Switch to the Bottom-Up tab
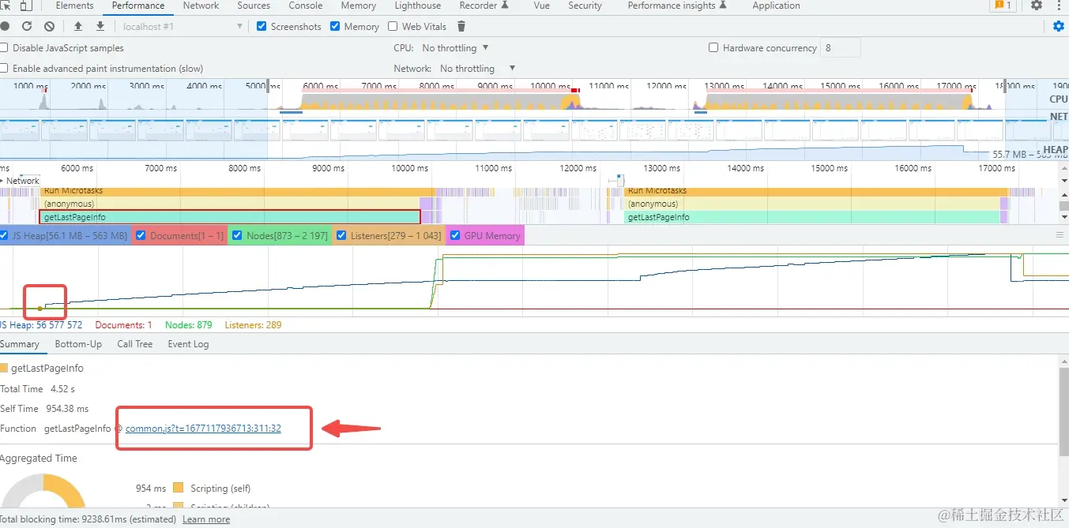The image size is (1069, 528). (78, 344)
